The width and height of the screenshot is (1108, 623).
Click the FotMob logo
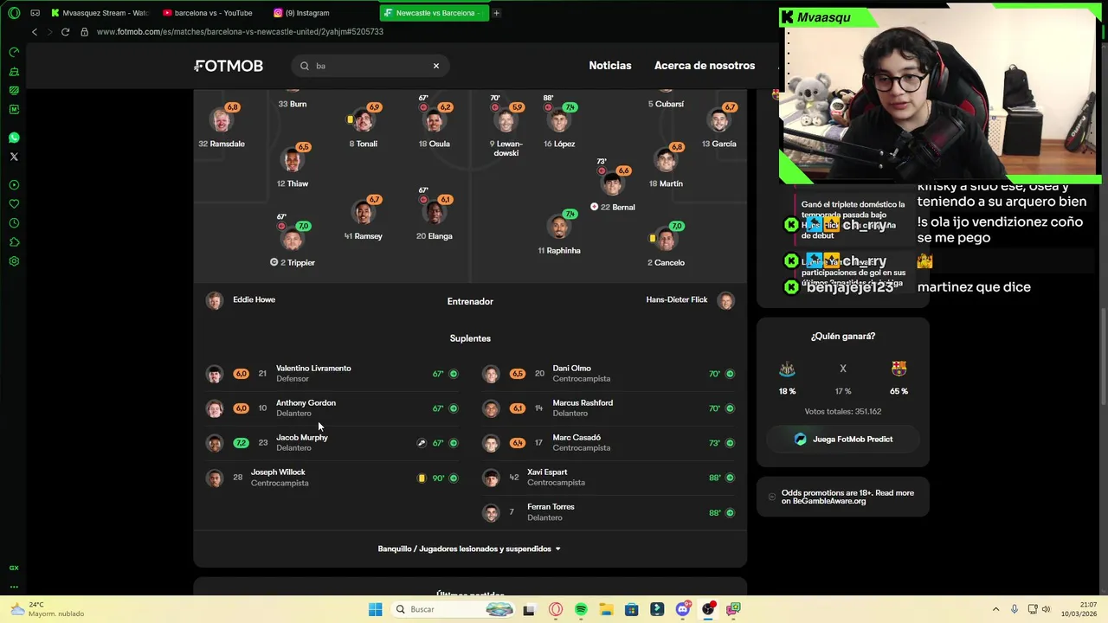click(x=229, y=66)
